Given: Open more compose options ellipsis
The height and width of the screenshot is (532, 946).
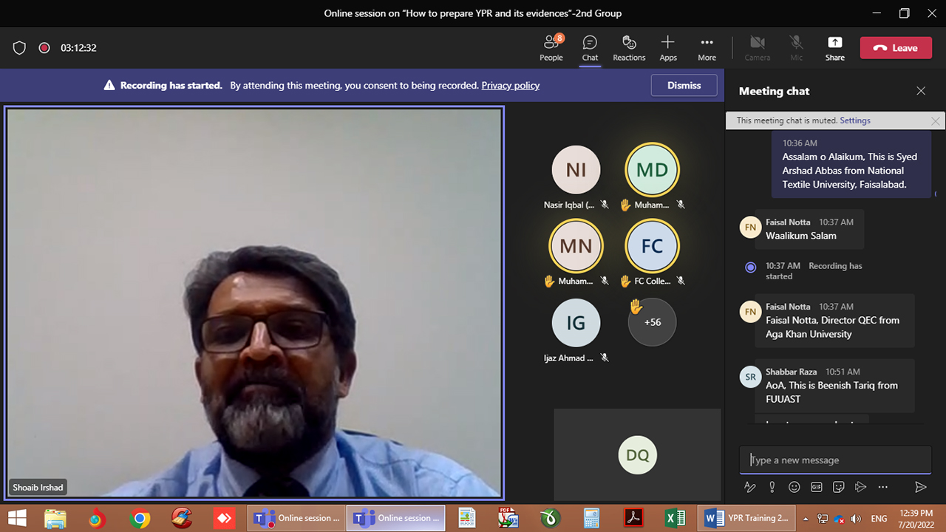Looking at the screenshot, I should tap(882, 487).
